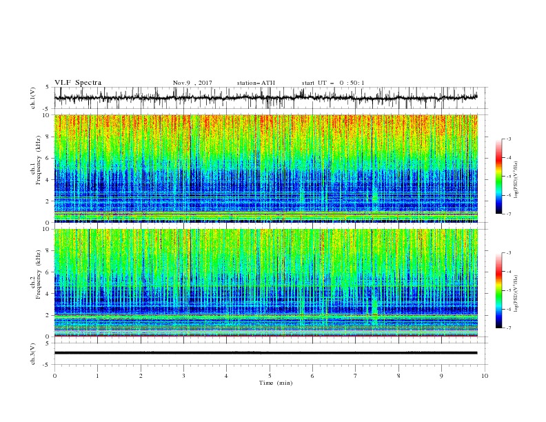
Task: Click the "-3" value on the upper colorbar
Action: pyautogui.click(x=508, y=139)
